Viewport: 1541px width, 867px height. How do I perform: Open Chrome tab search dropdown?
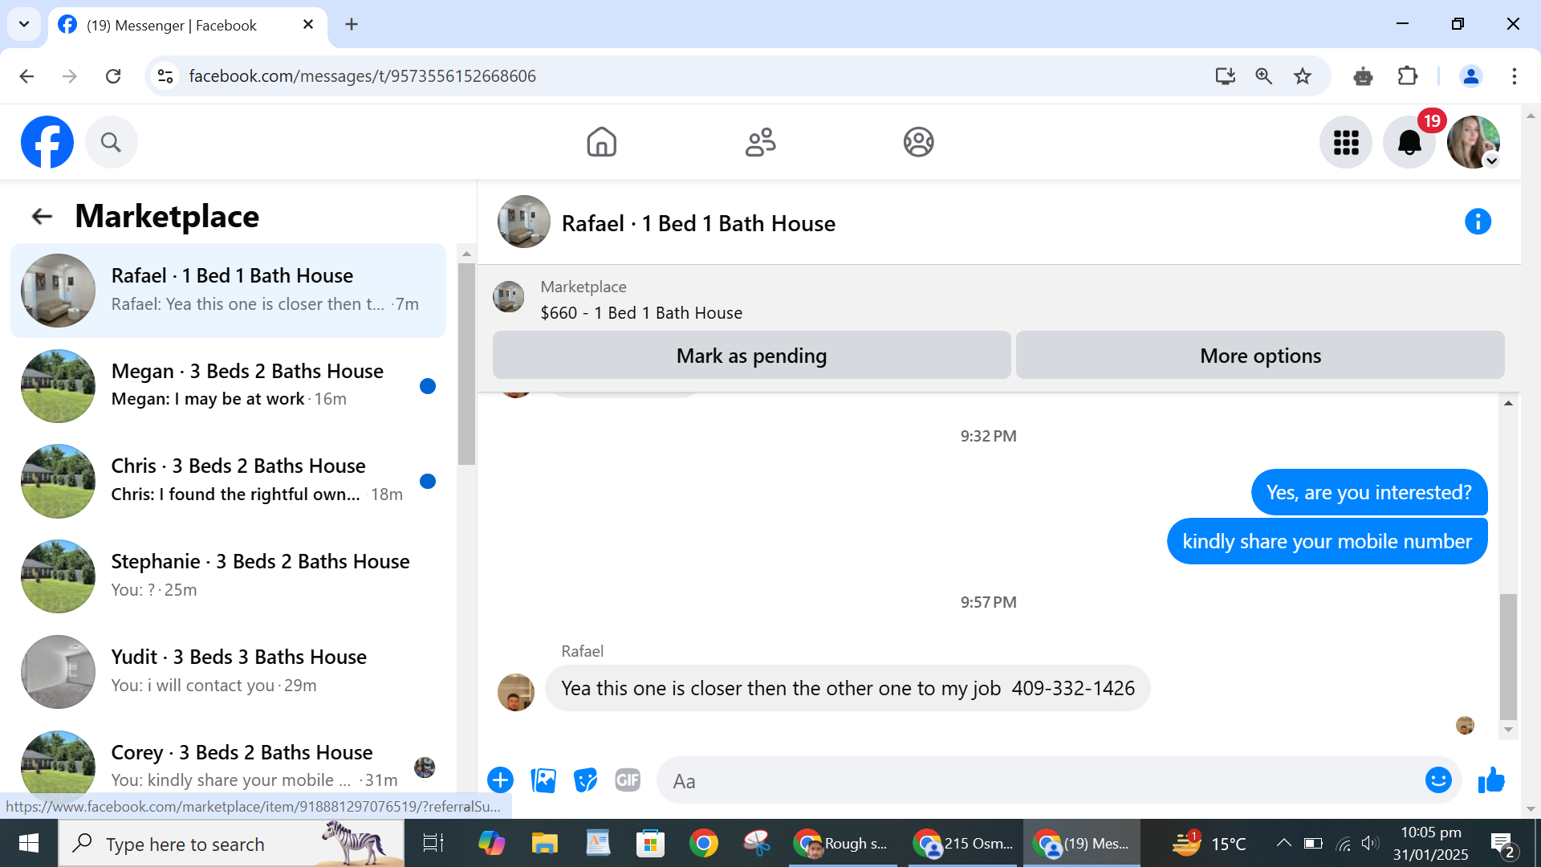click(x=24, y=24)
